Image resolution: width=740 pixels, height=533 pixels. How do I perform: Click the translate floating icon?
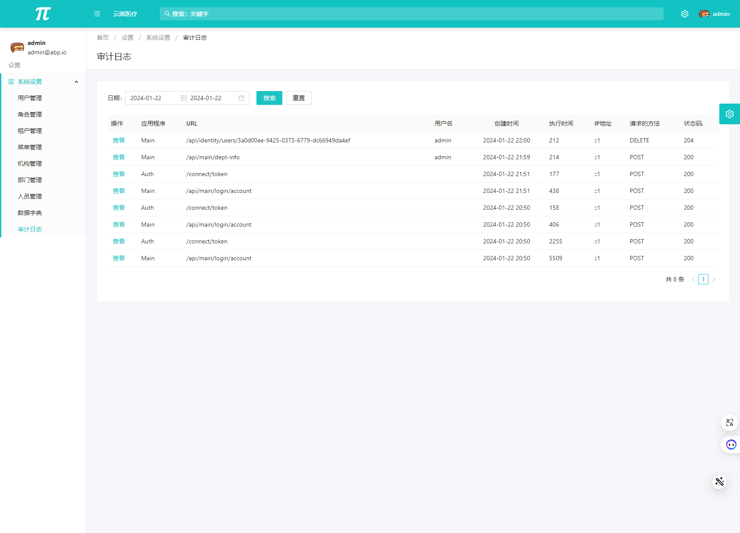tap(729, 423)
